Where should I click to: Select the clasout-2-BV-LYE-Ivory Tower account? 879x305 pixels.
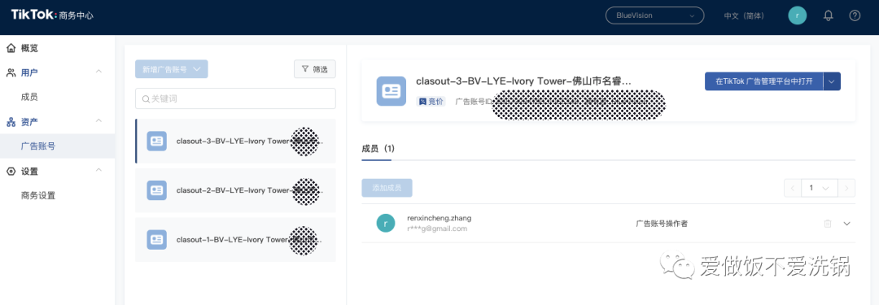click(235, 190)
